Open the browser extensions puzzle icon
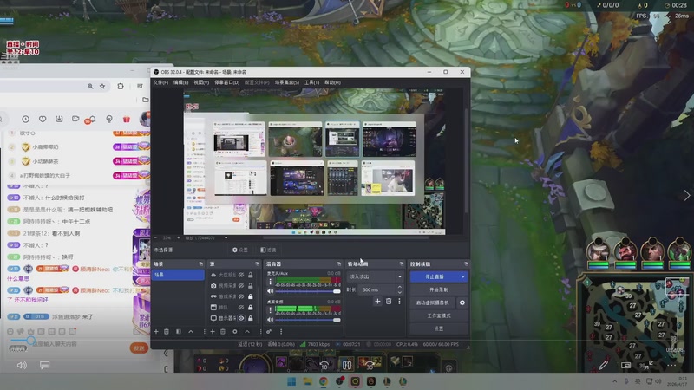Screen dimensions: 694x390 coord(121,86)
